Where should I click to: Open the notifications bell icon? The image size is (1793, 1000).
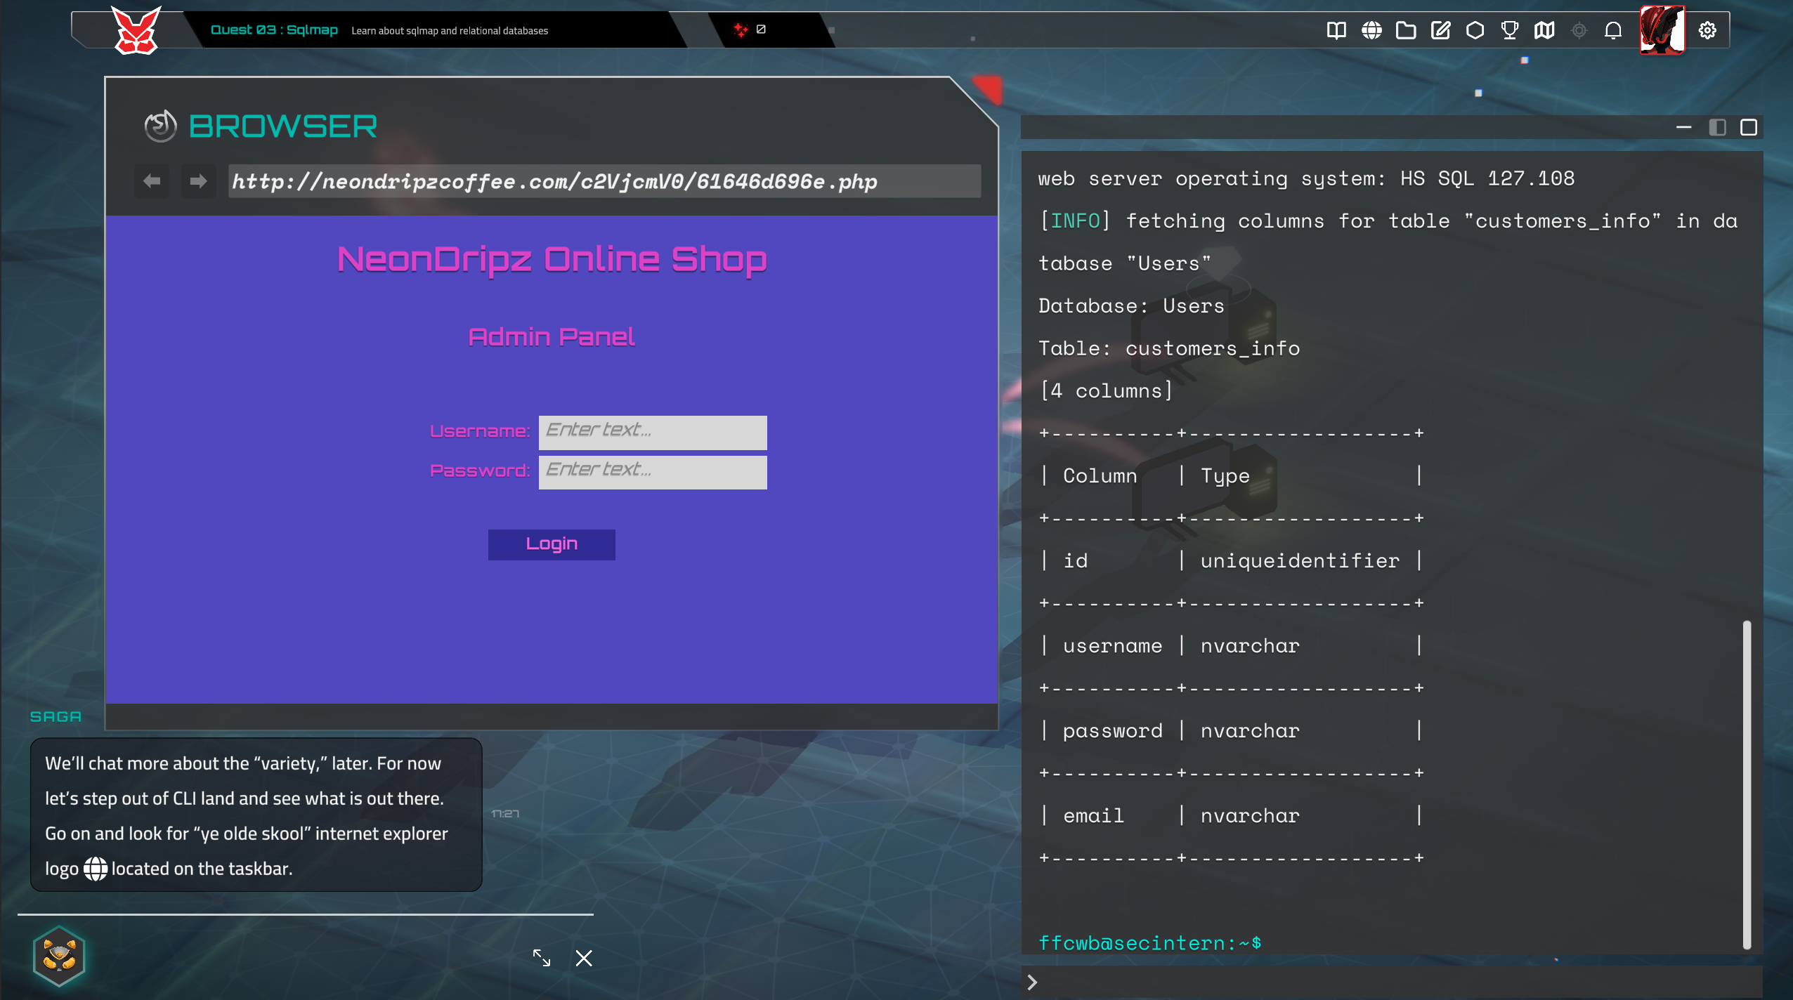[1613, 30]
